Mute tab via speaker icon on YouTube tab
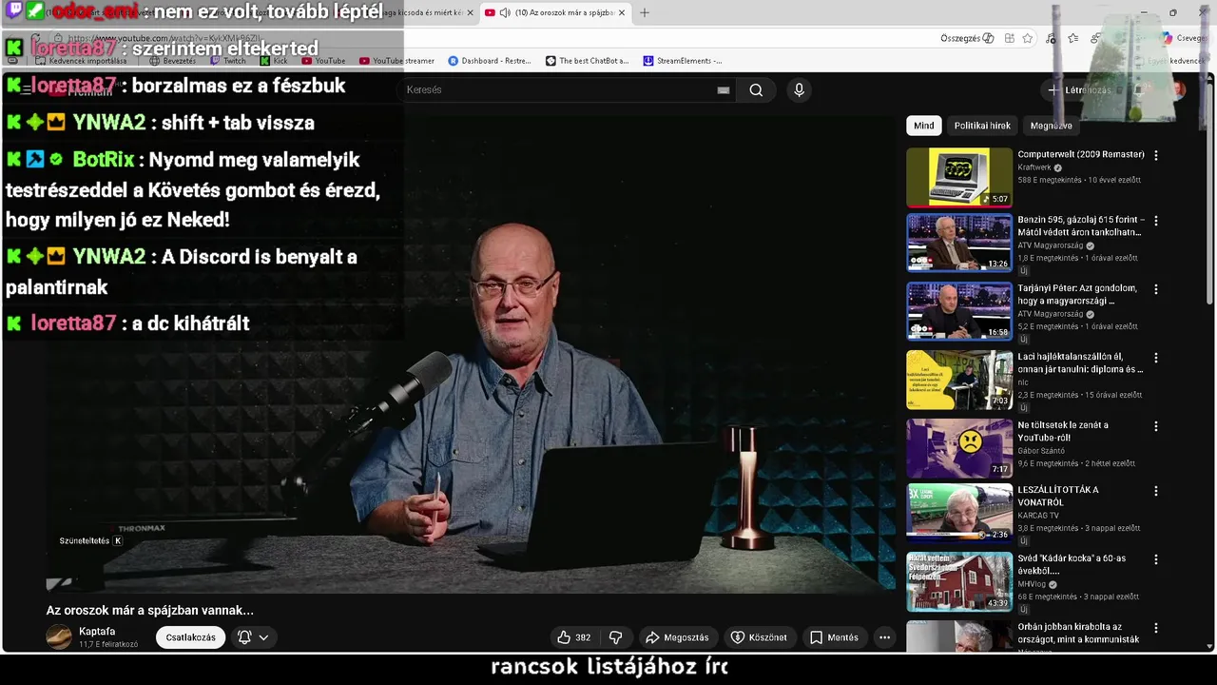The image size is (1217, 685). click(x=505, y=12)
